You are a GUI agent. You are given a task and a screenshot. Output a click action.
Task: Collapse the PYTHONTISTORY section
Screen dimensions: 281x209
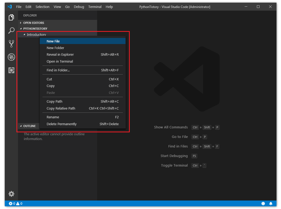(x=58, y=28)
